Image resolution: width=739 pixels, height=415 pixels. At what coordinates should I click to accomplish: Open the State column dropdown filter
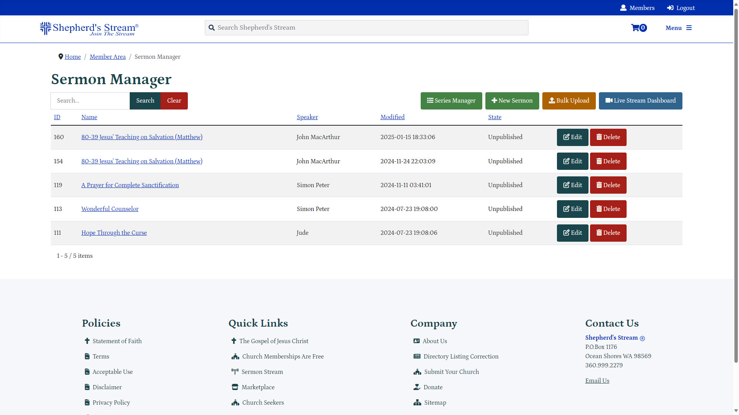pyautogui.click(x=494, y=117)
